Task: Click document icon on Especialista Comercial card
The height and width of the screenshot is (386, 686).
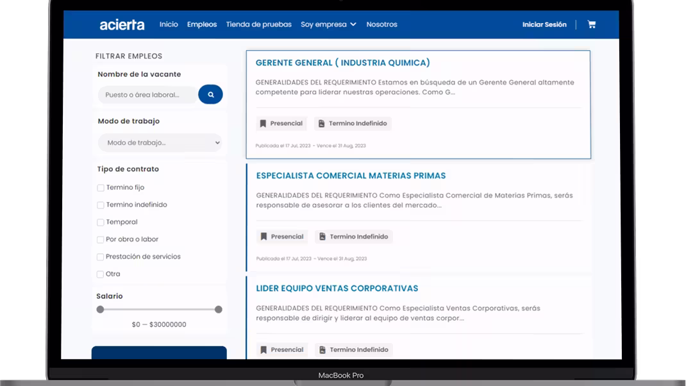Action: tap(322, 237)
